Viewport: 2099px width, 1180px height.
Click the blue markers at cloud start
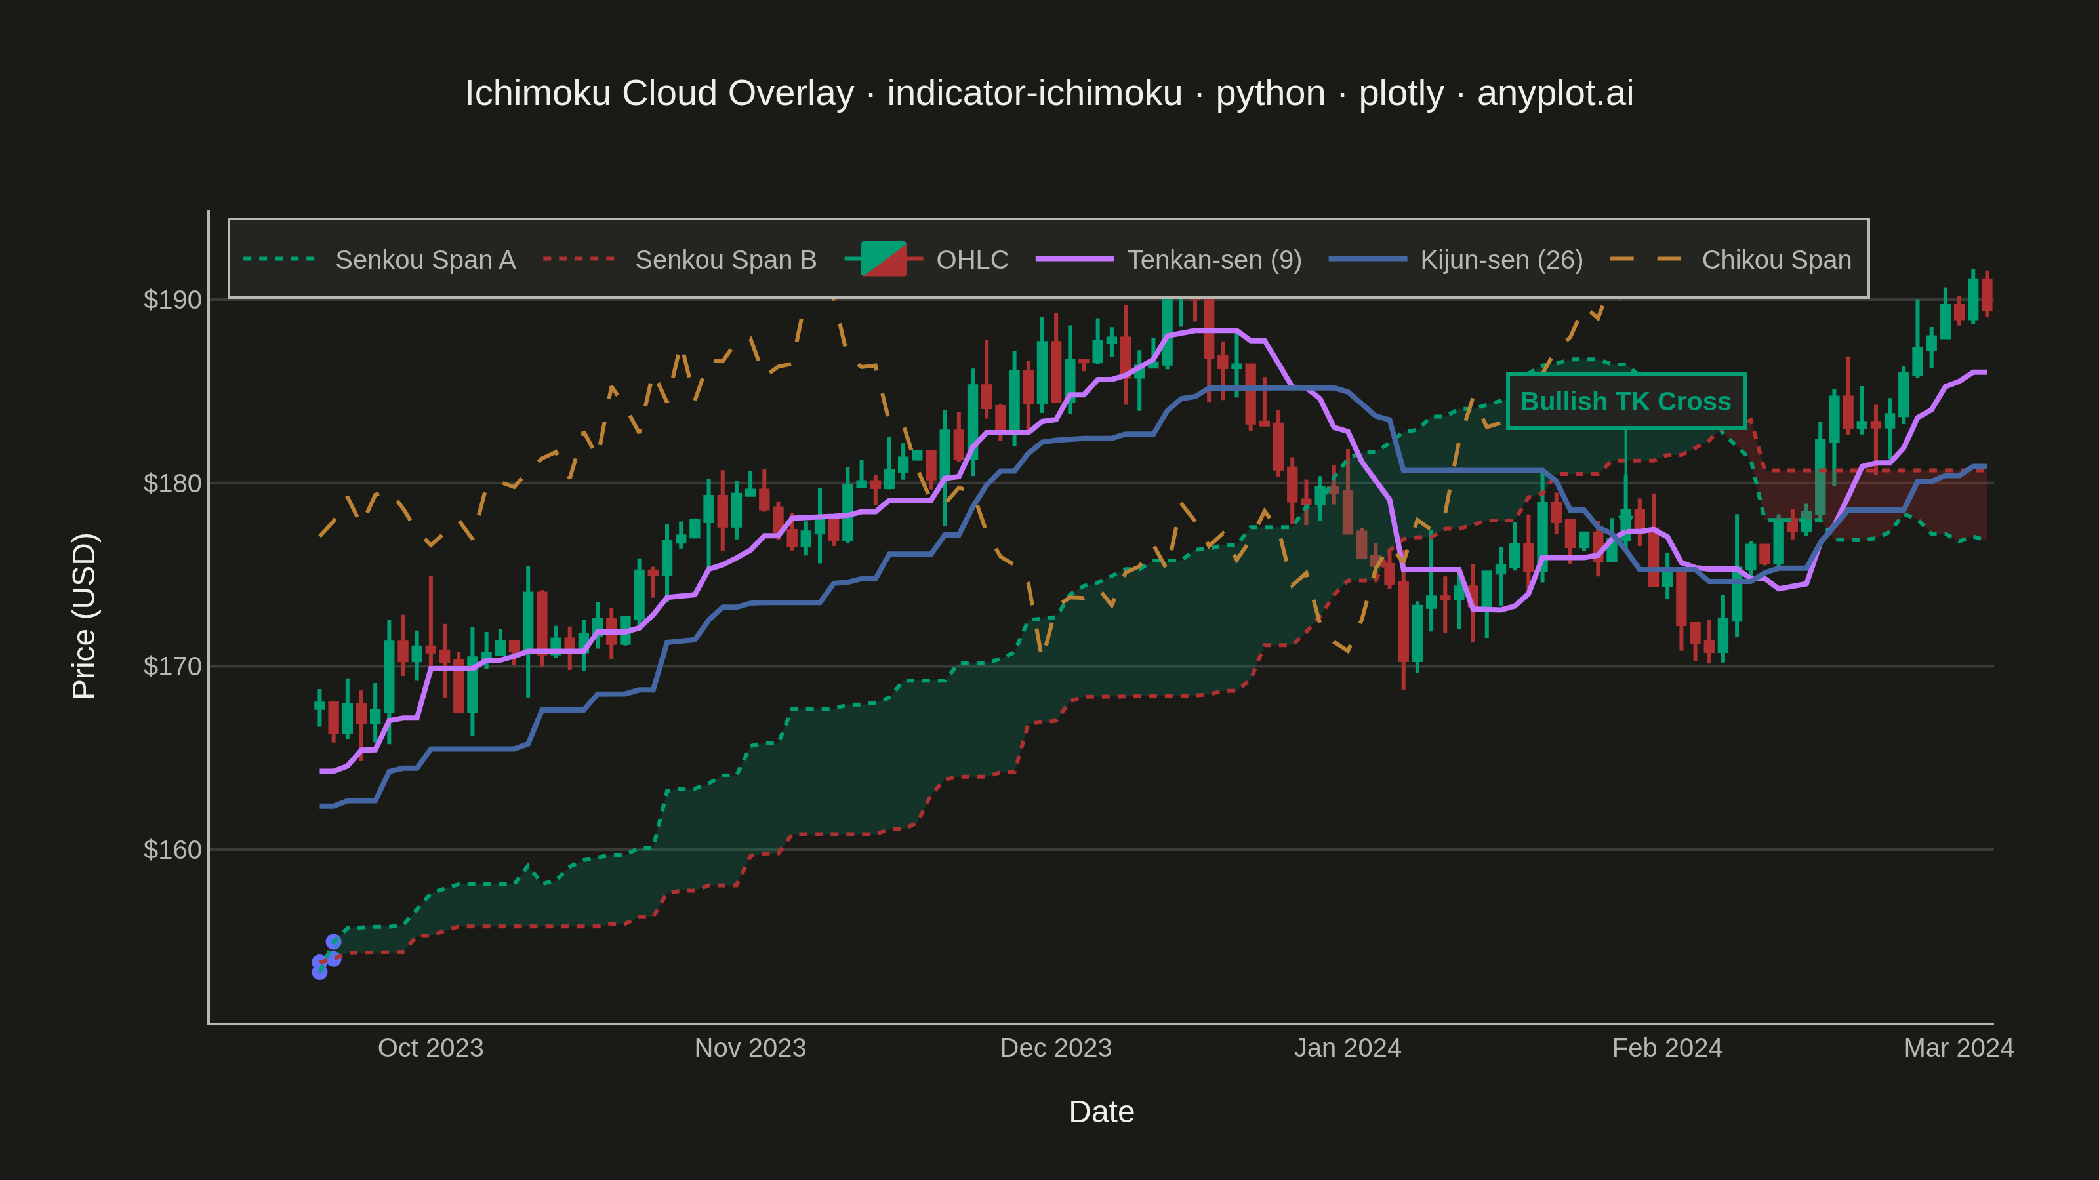pos(326,957)
